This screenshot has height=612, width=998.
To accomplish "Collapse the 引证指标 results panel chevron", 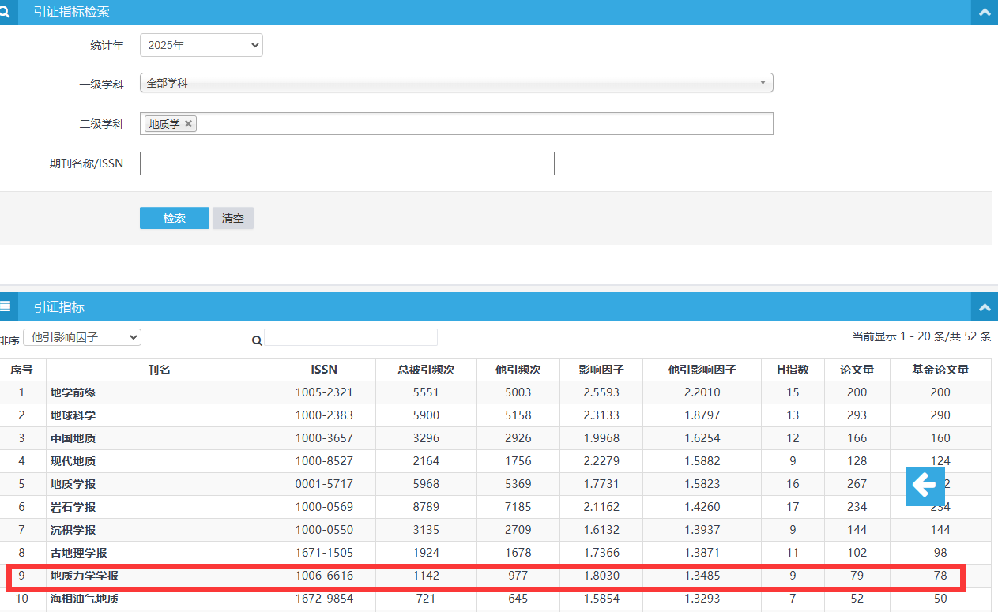I will pos(985,306).
